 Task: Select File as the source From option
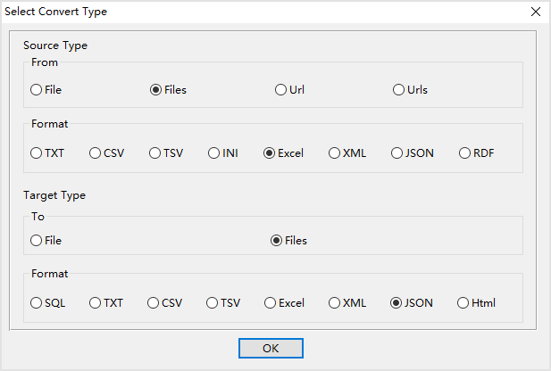(x=37, y=90)
